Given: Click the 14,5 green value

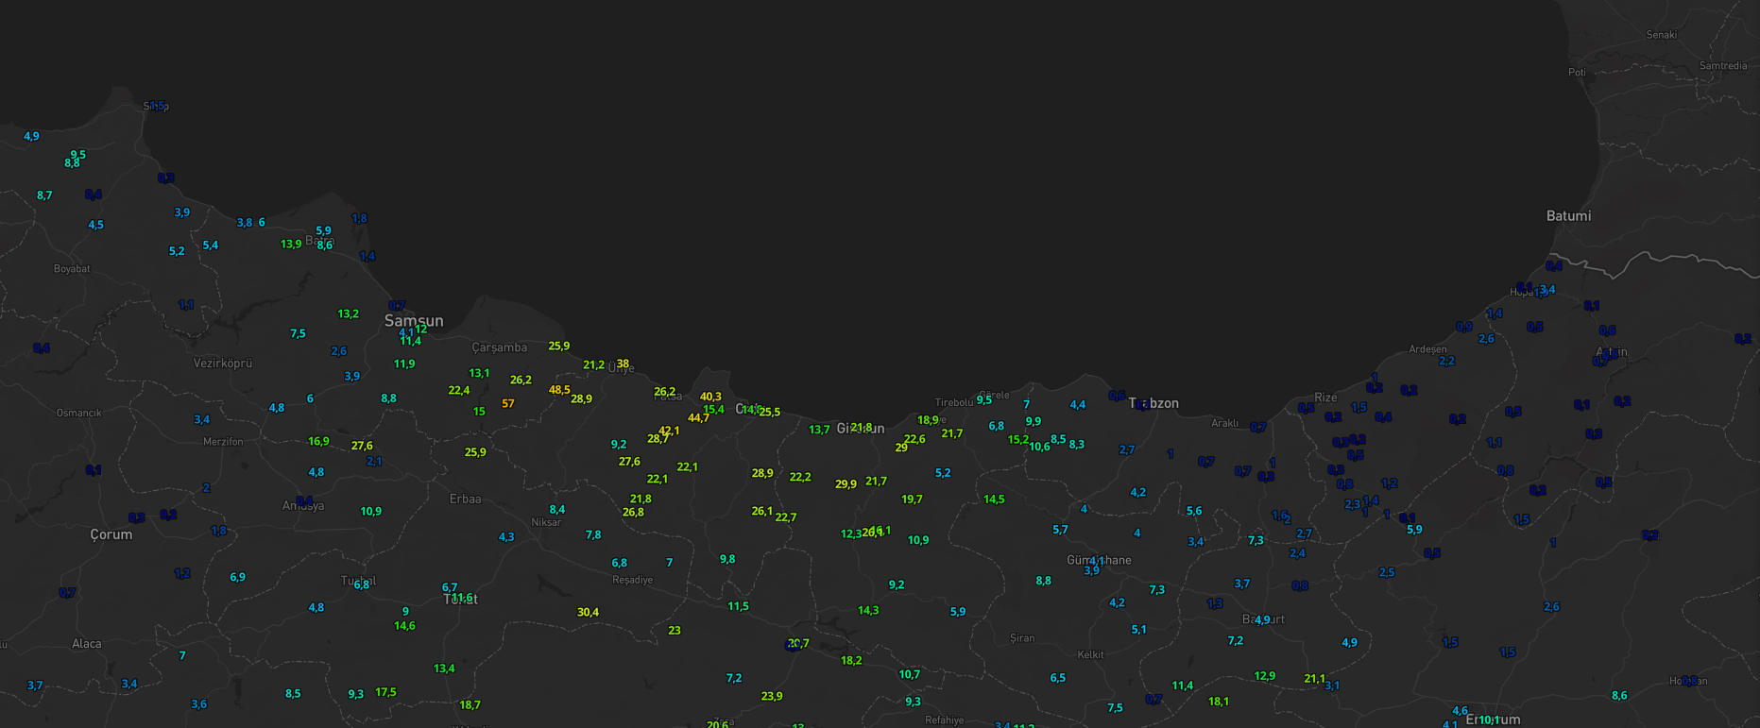Looking at the screenshot, I should click(x=994, y=499).
